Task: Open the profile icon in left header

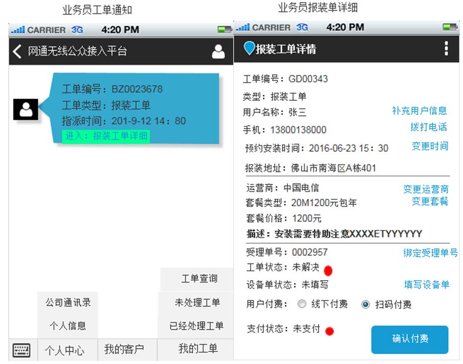Action: pos(218,52)
